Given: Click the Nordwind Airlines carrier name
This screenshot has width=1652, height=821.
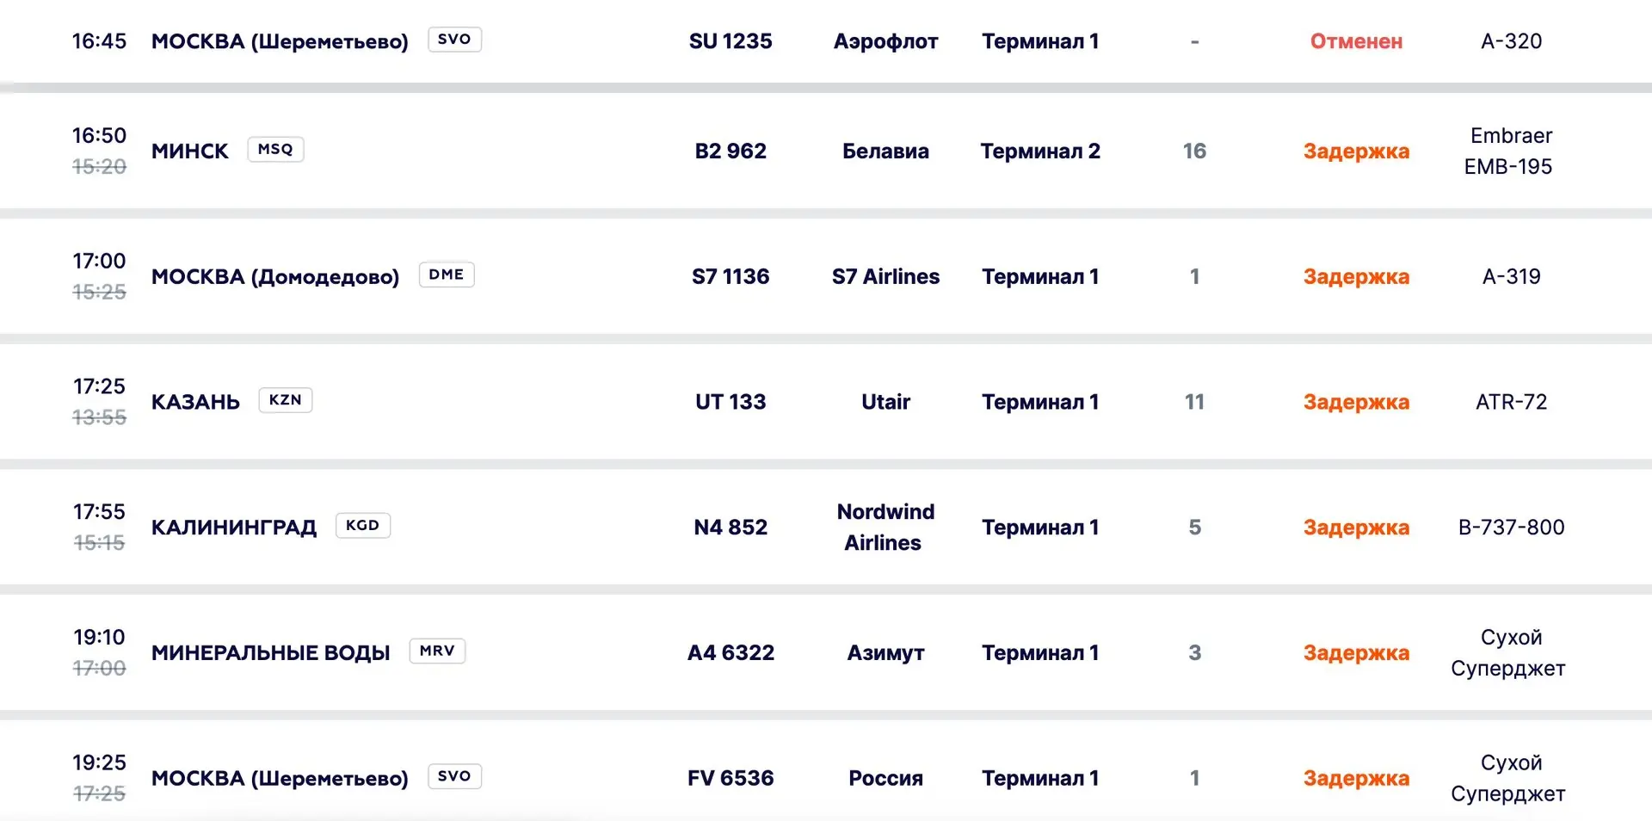Looking at the screenshot, I should (885, 527).
